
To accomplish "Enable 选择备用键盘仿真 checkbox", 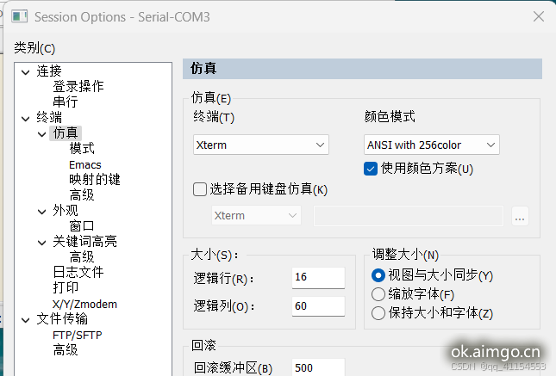I will [x=200, y=189].
